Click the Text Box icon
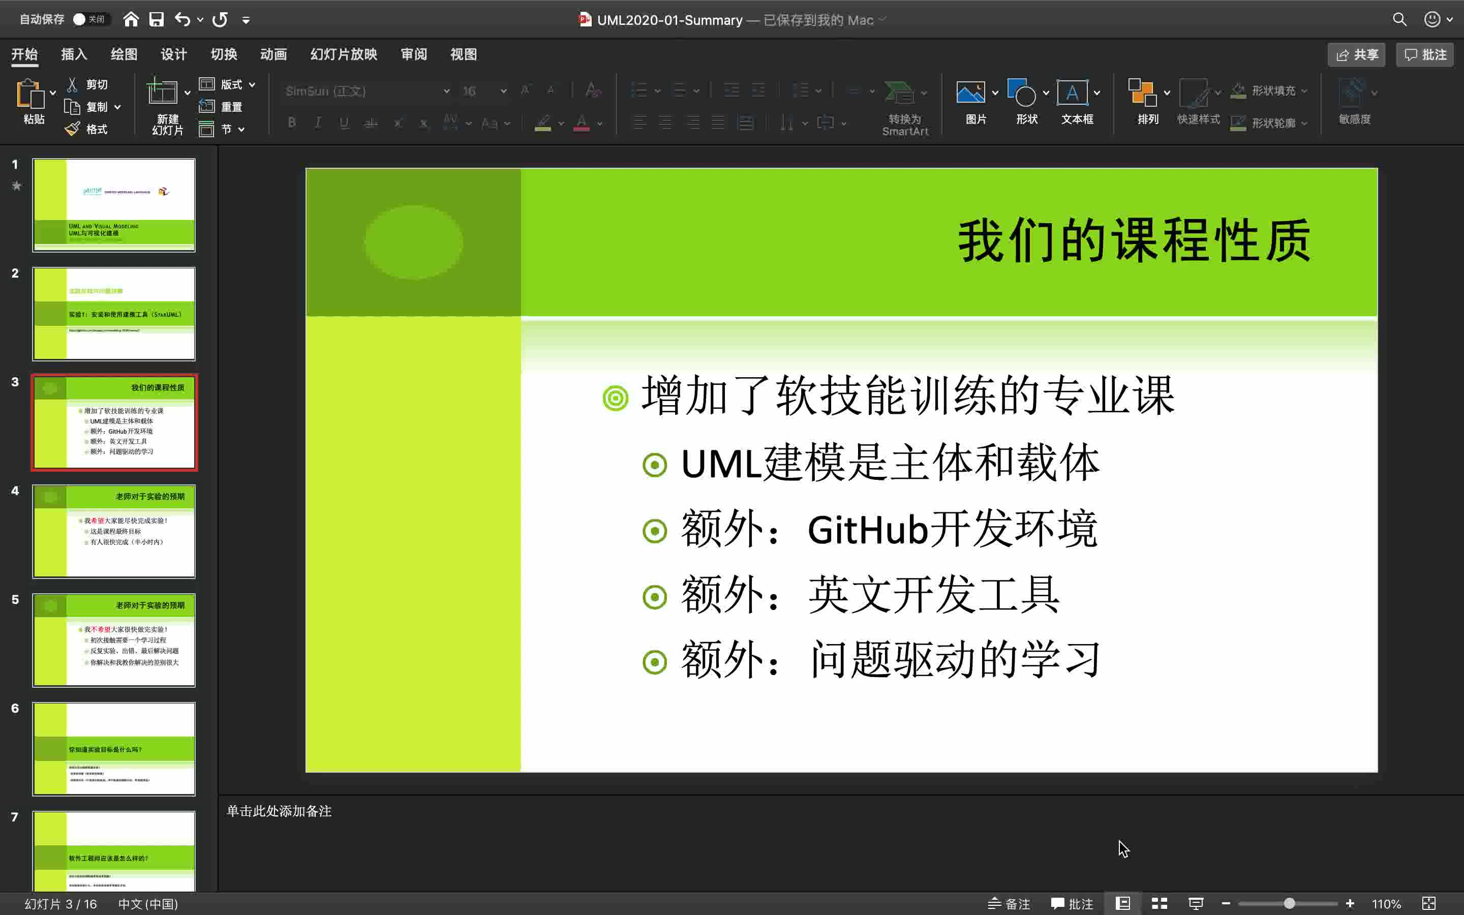This screenshot has width=1464, height=915. pyautogui.click(x=1072, y=92)
